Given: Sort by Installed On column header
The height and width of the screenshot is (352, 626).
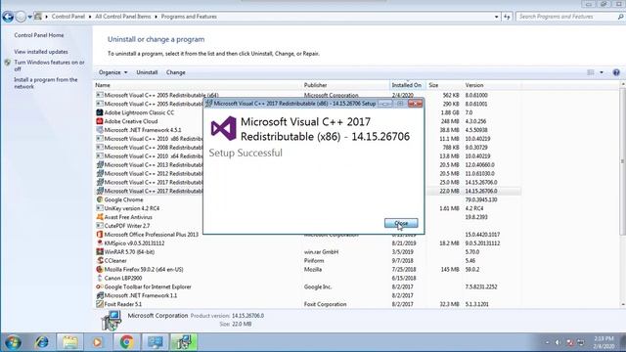Looking at the screenshot, I should [408, 85].
